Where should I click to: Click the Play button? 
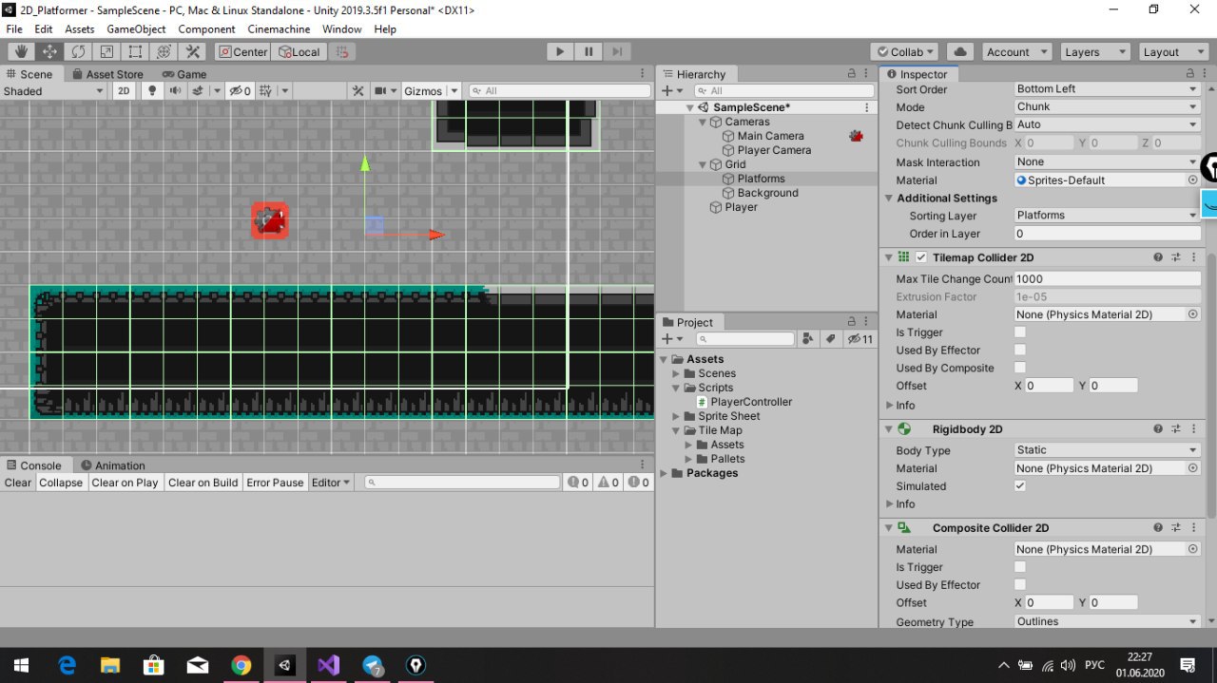pyautogui.click(x=560, y=52)
